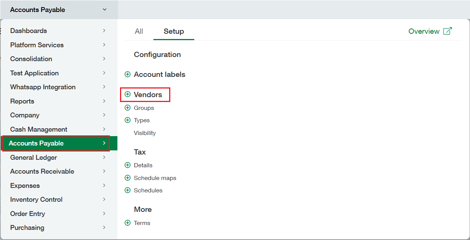Expand the General Ledger submenu arrow
Viewport: 470px width, 240px height.
104,157
